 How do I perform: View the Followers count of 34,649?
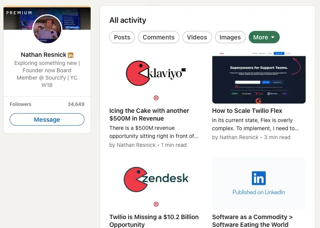coord(76,104)
